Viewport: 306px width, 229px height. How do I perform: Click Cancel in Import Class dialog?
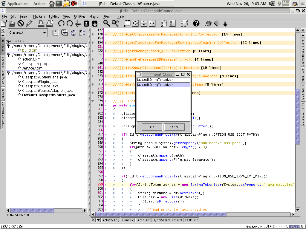tap(175, 127)
